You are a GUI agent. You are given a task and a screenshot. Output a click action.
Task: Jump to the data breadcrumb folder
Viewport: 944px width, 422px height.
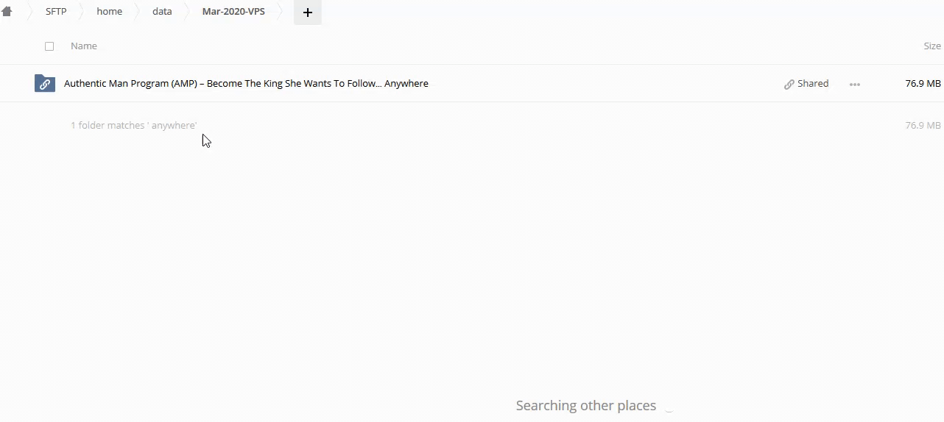click(x=162, y=12)
